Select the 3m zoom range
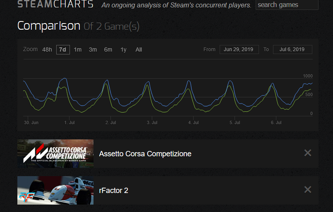The height and width of the screenshot is (212, 333). click(93, 49)
